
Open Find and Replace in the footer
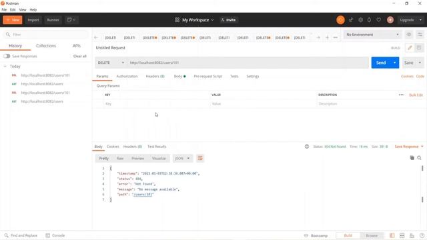21,235
